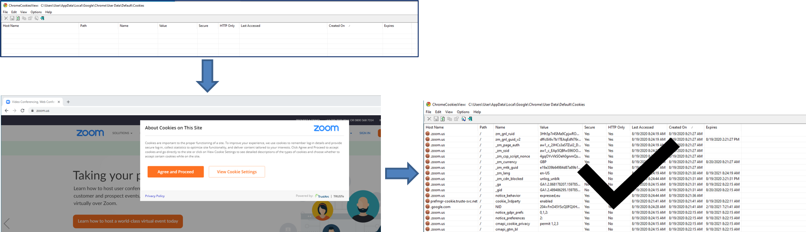Click Chrome forward arrow
The width and height of the screenshot is (806, 232).
click(14, 110)
